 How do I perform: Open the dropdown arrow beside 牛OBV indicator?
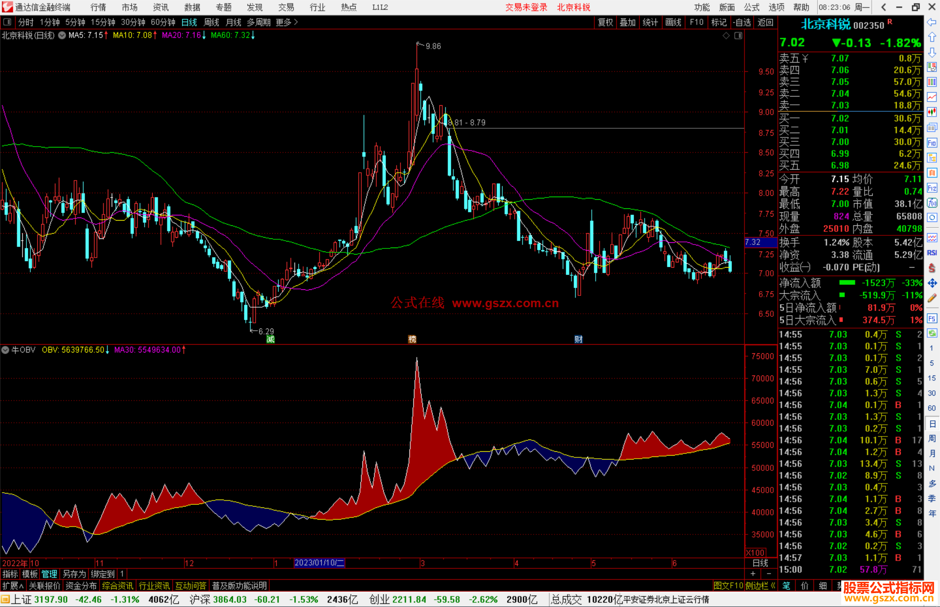(5, 350)
